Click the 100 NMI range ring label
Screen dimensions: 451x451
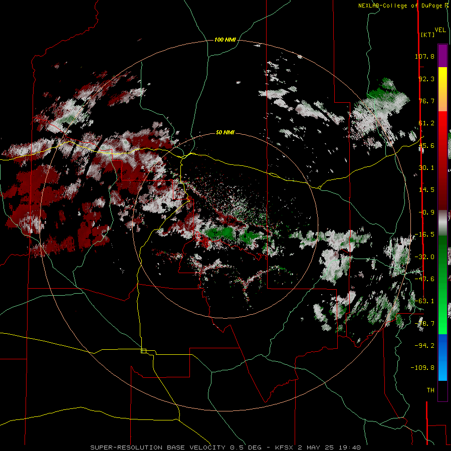[225, 40]
